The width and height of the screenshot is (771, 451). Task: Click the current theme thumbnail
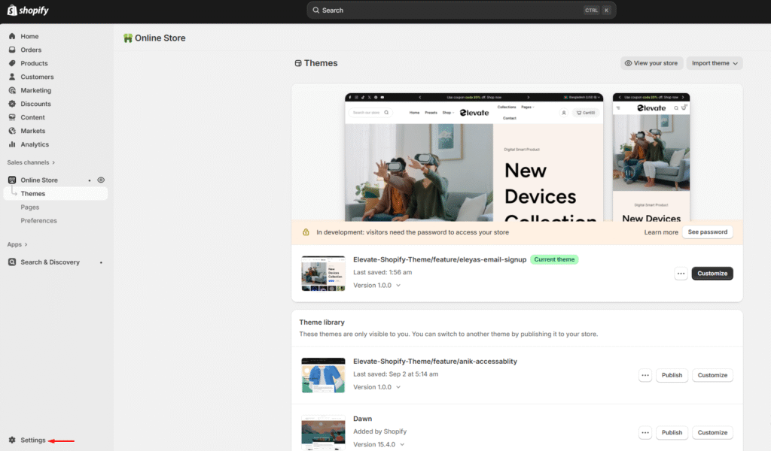(323, 274)
